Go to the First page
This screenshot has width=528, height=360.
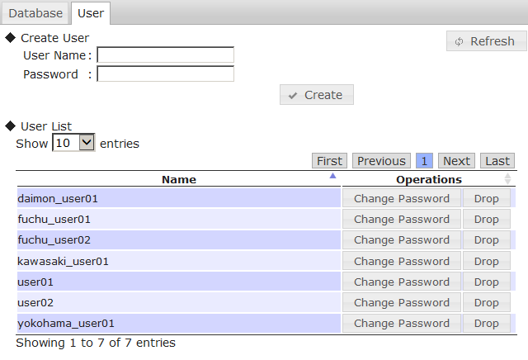330,161
